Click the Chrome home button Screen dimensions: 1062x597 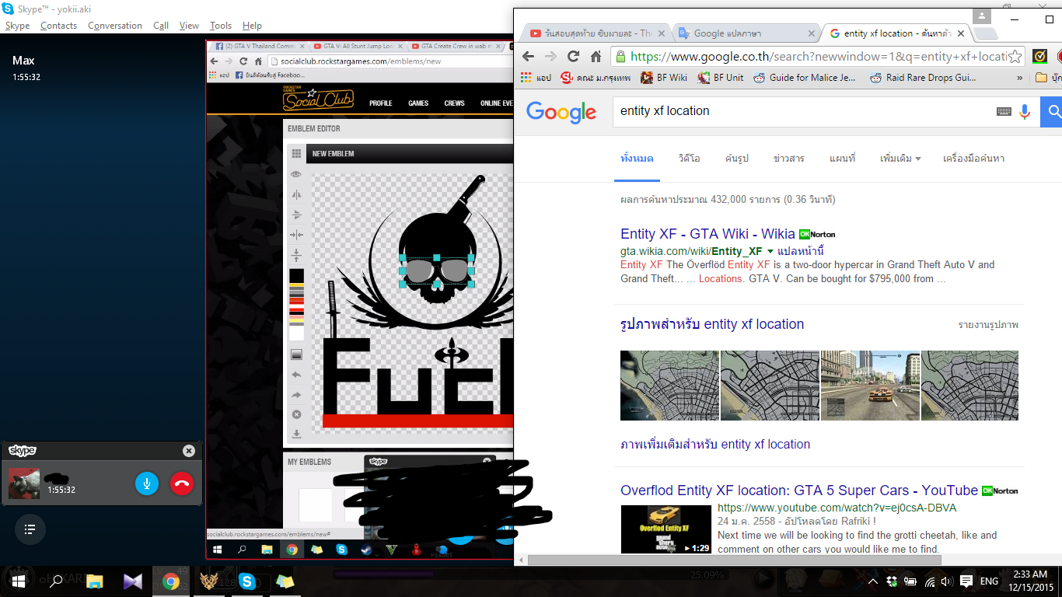tap(596, 56)
